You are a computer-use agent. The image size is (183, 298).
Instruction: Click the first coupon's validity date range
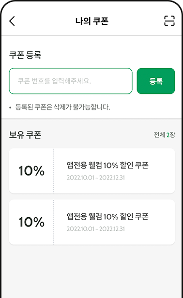click(96, 178)
